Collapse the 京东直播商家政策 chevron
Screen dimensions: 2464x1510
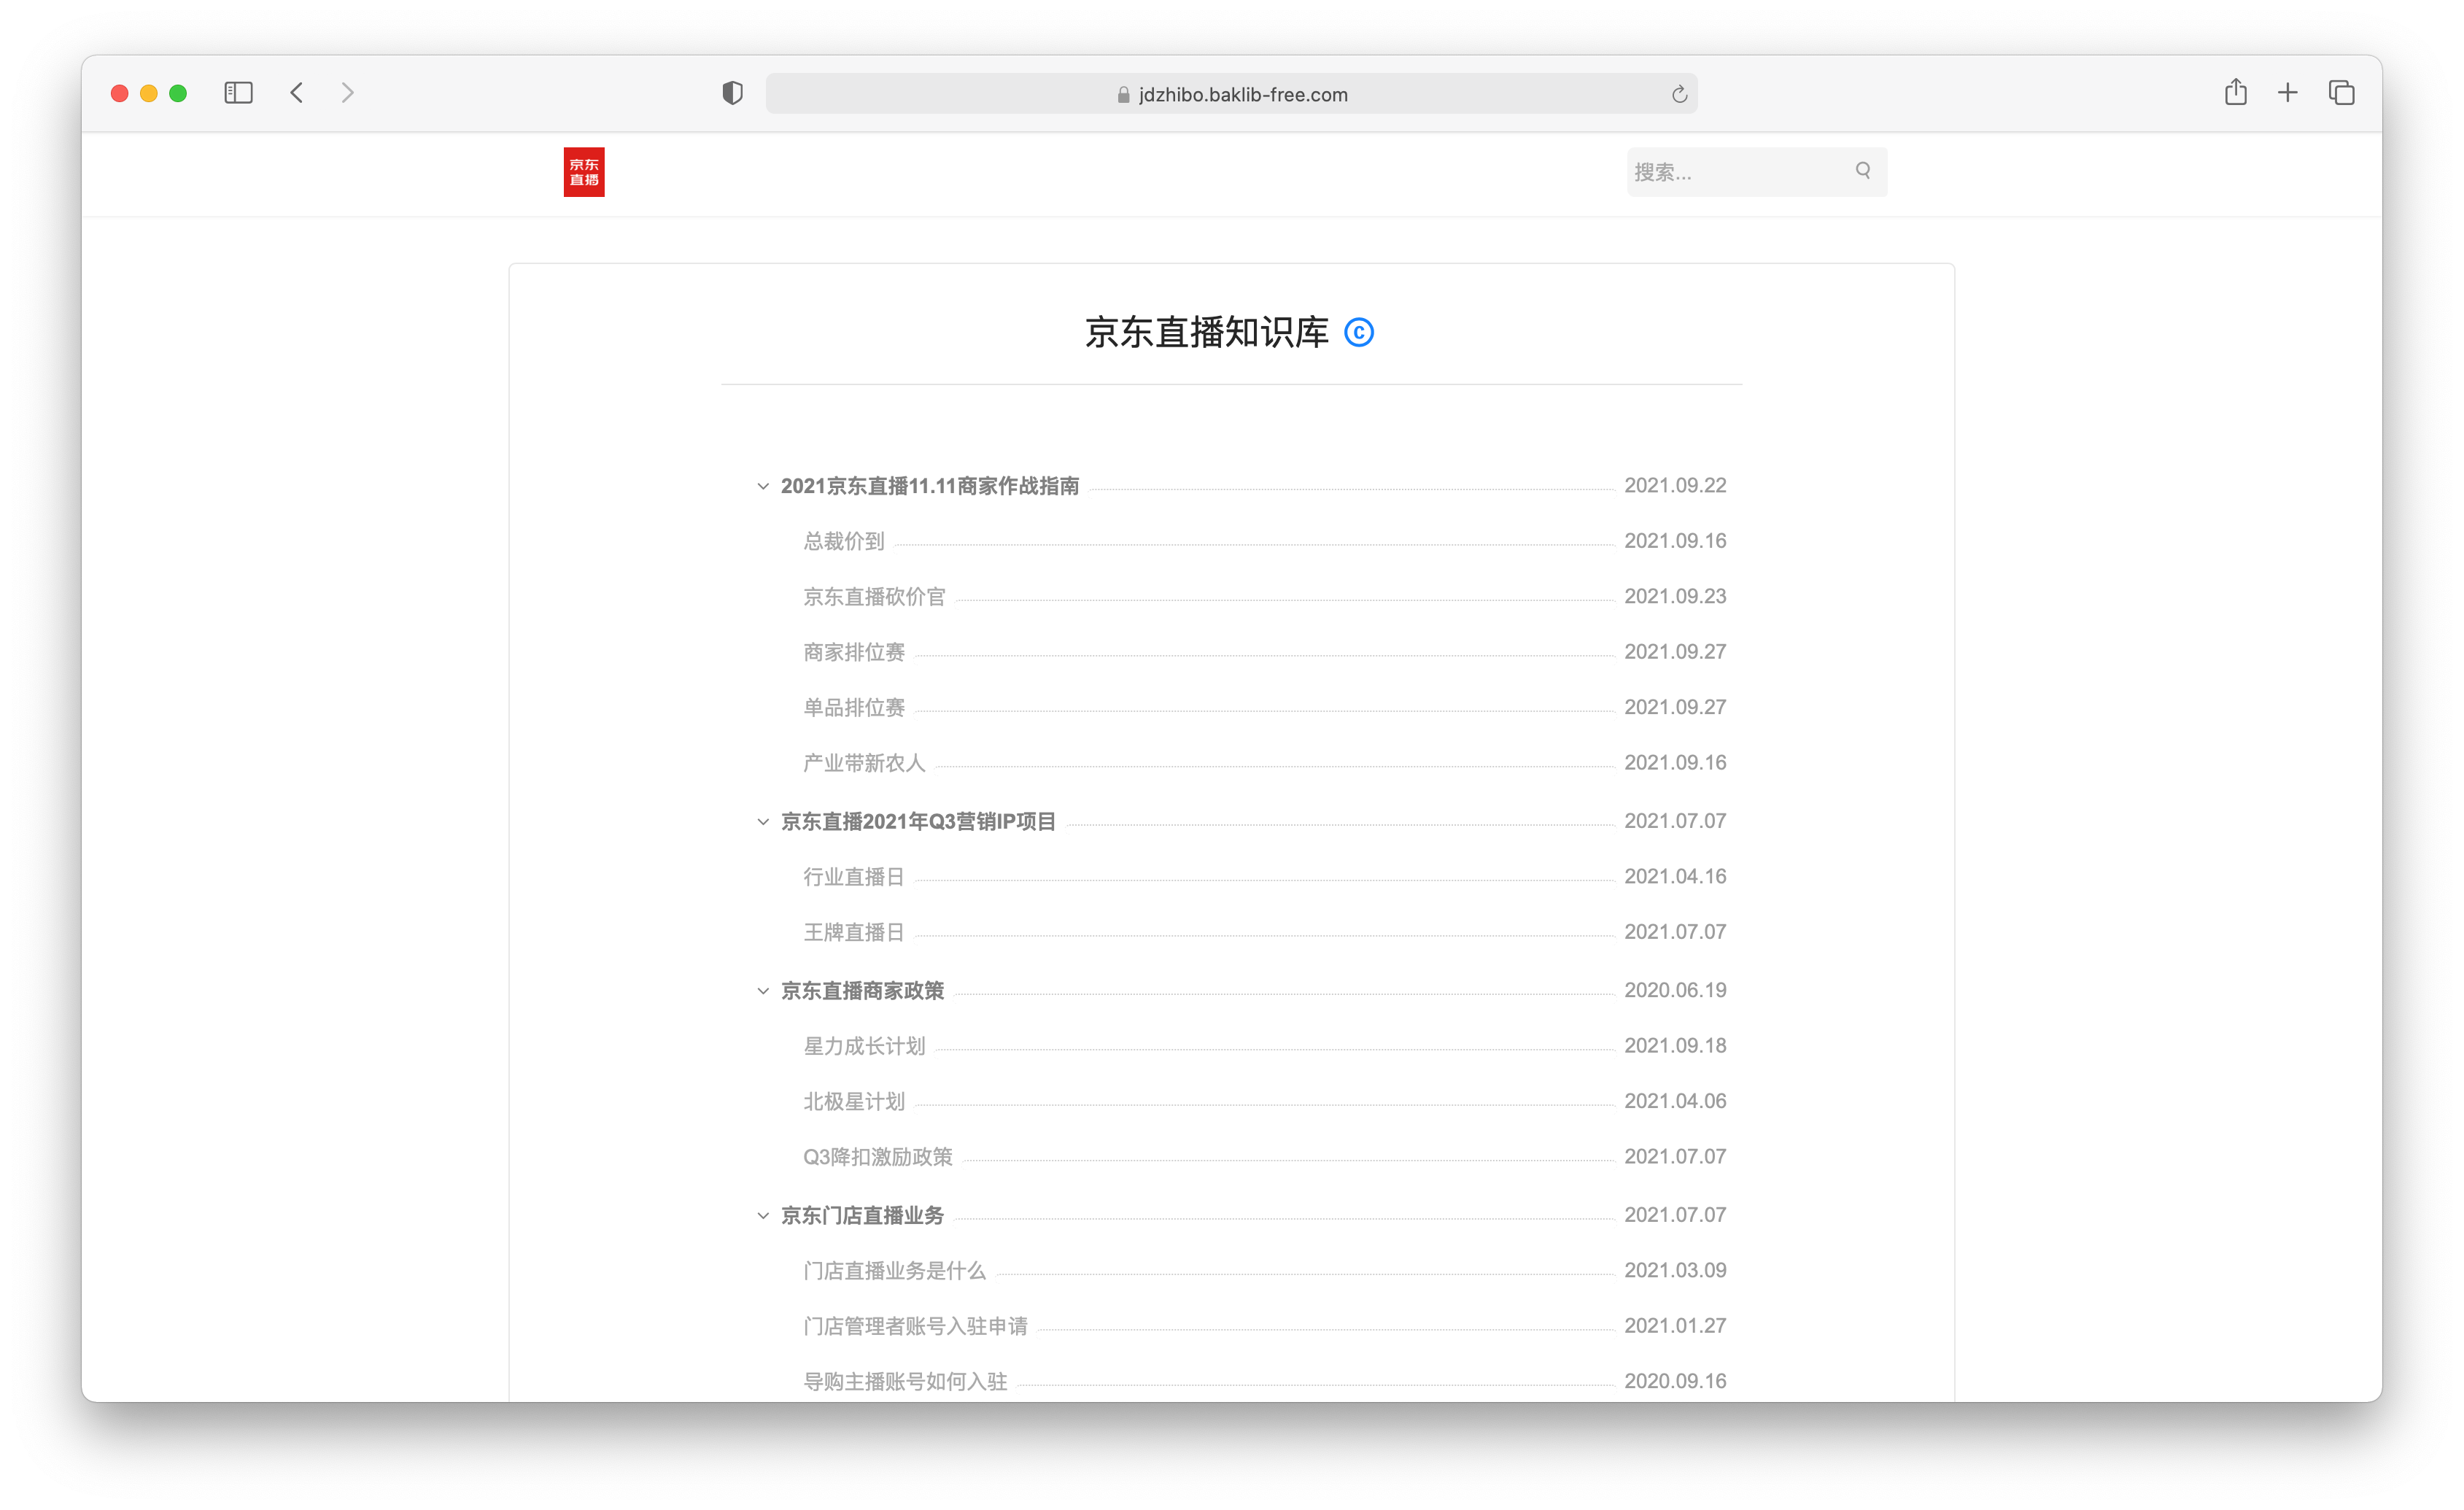[763, 991]
